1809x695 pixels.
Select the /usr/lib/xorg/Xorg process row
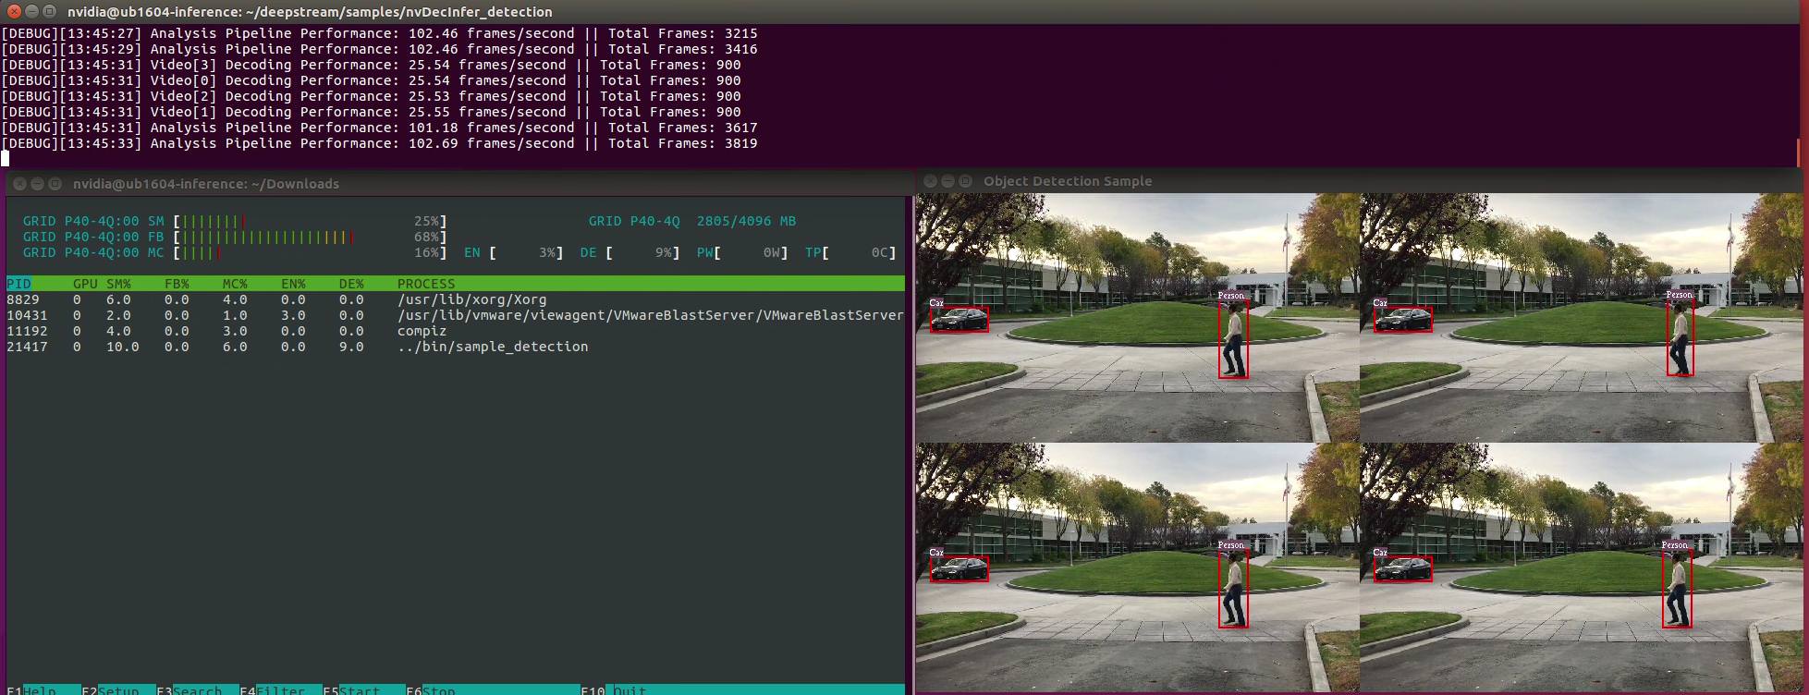point(455,299)
